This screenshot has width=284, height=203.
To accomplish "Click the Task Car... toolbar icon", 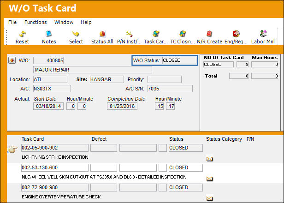I will (156, 34).
